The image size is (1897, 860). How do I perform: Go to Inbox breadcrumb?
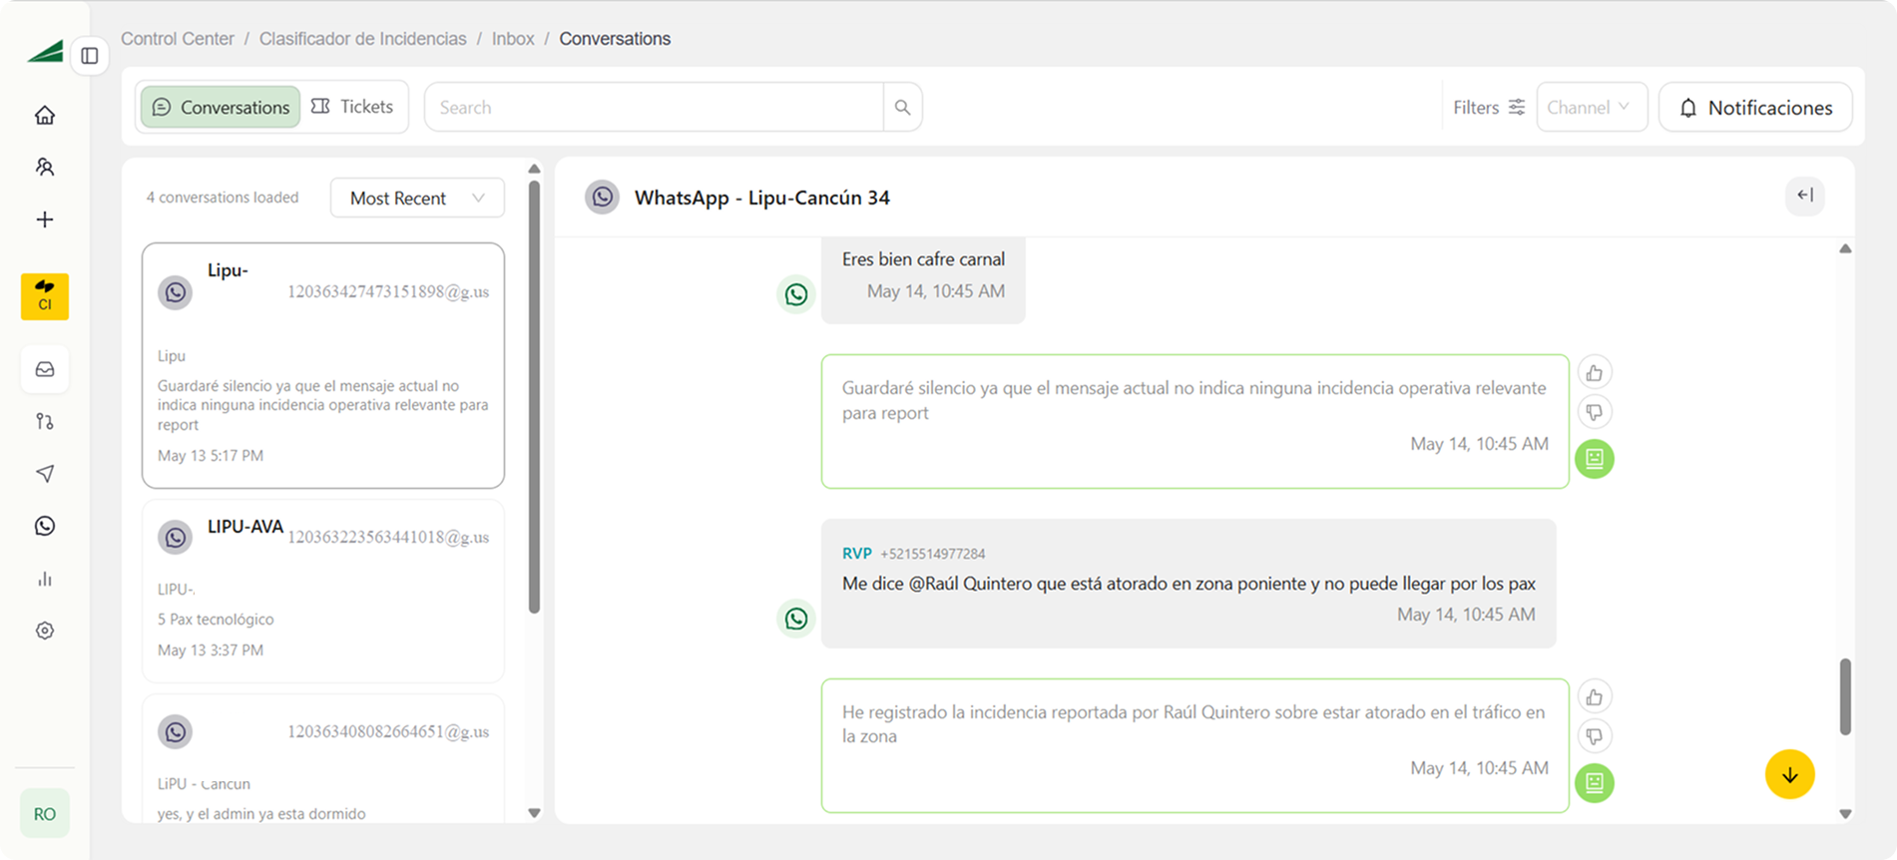point(513,39)
